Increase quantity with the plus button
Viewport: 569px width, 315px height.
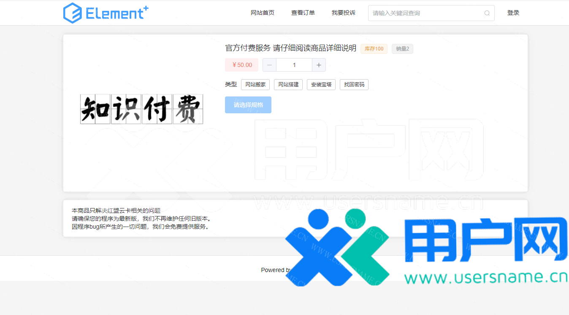coord(319,65)
